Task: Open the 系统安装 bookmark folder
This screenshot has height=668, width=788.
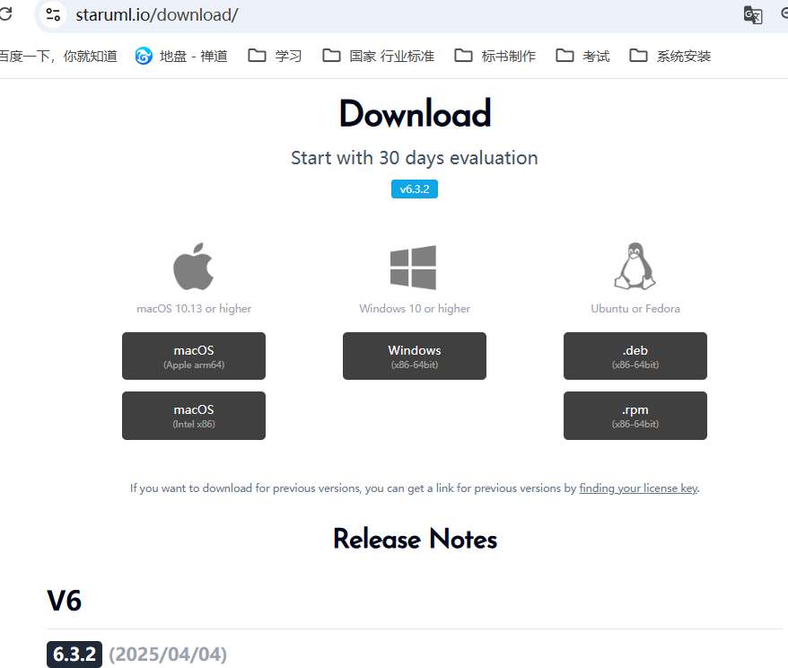Action: [670, 56]
